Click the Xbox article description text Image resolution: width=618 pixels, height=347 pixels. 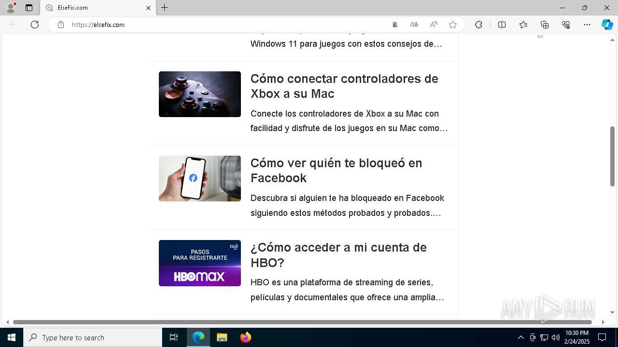point(349,121)
